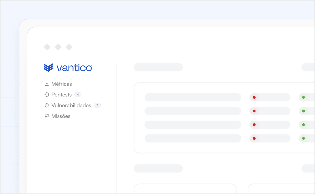Image resolution: width=315 pixels, height=194 pixels.
Task: Expand the lower-right section placeholder
Action: coord(308,169)
